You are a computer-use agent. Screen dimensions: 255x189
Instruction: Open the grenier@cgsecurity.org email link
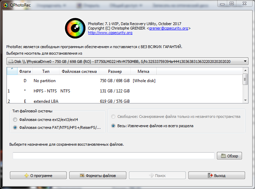tap(169, 28)
